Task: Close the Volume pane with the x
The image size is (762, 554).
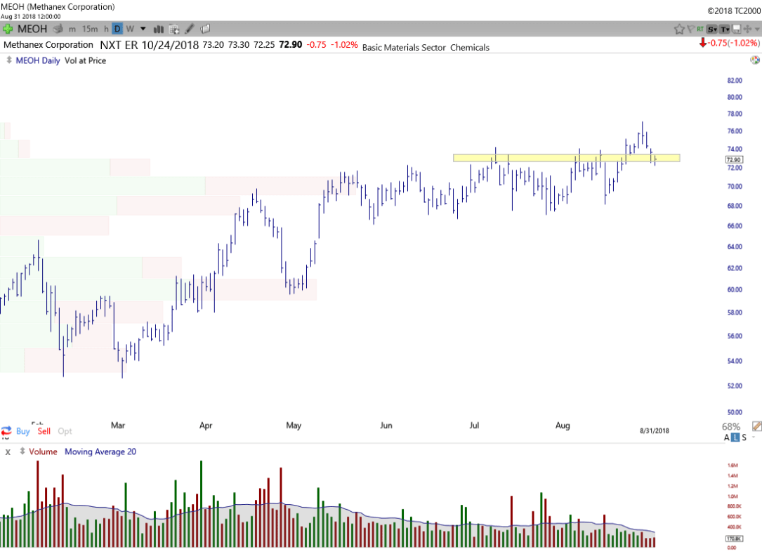Action: pyautogui.click(x=8, y=452)
